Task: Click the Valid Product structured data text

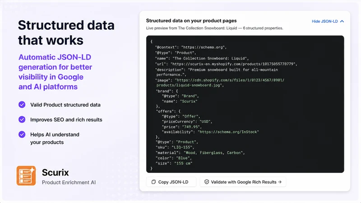Action: 65,105
